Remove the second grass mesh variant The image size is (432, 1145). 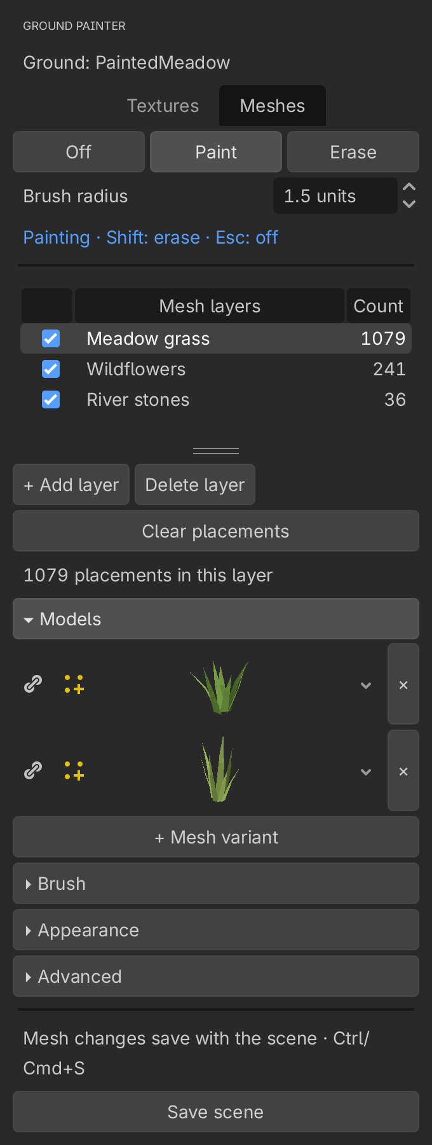pos(403,771)
